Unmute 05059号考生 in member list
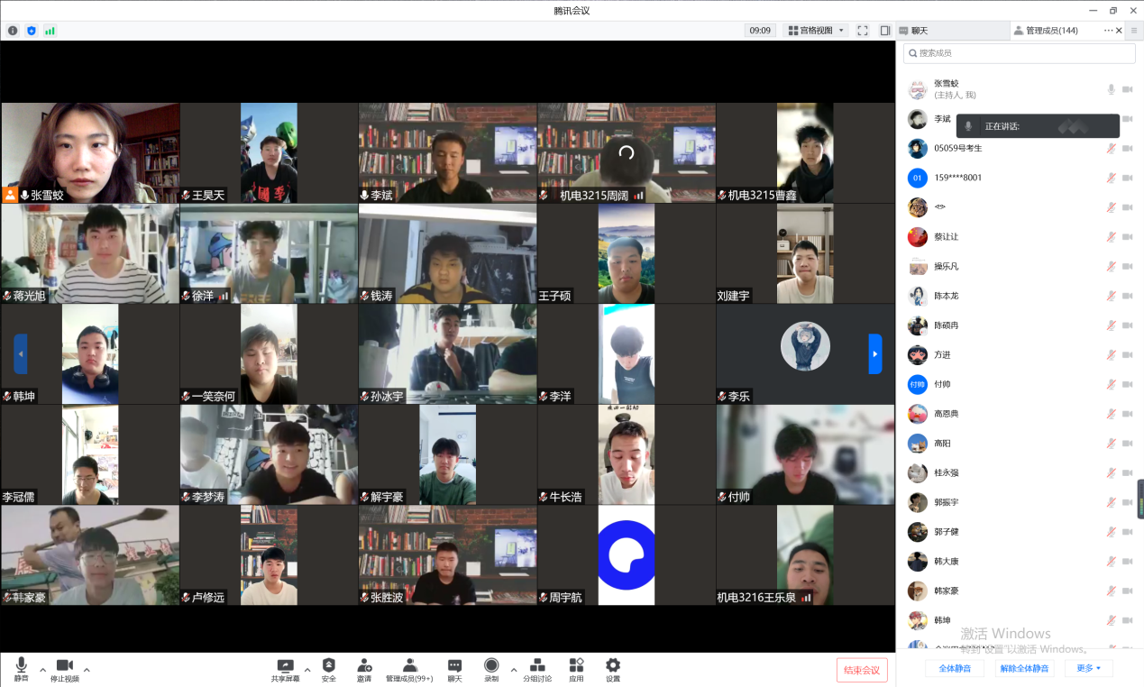The image size is (1144, 687). tap(1112, 149)
